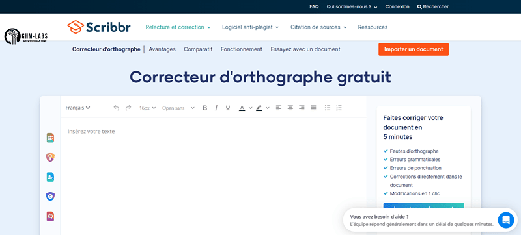Expand Logiciel anti-plagiat menu
This screenshot has width=521, height=235.
pyautogui.click(x=251, y=27)
